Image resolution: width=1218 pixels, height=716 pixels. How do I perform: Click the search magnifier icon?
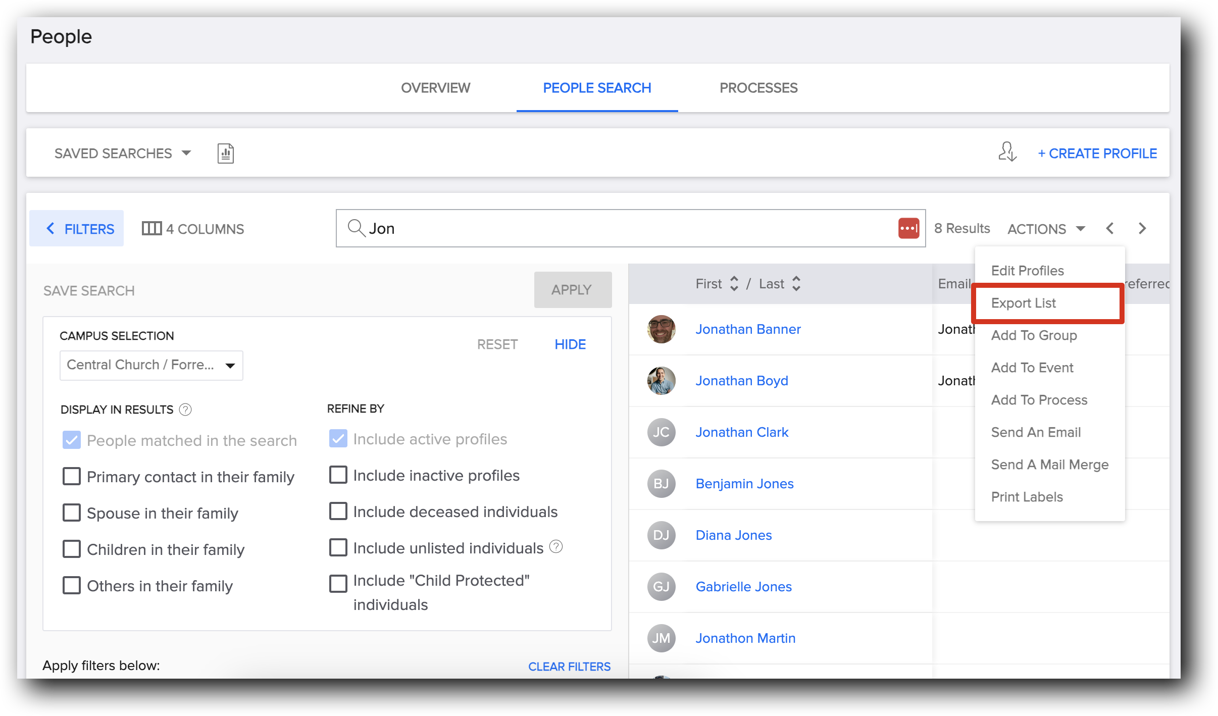356,228
